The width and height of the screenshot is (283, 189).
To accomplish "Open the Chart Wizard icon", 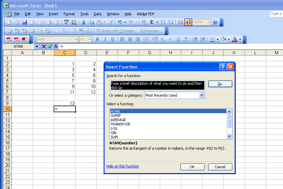I will [180, 22].
